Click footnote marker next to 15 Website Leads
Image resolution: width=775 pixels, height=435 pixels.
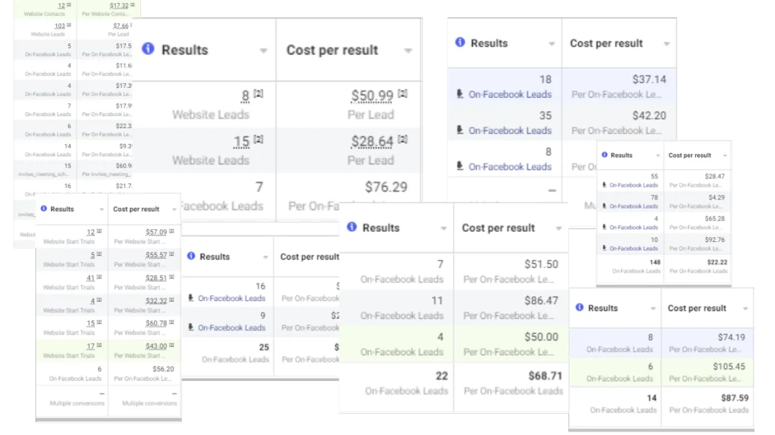click(258, 139)
